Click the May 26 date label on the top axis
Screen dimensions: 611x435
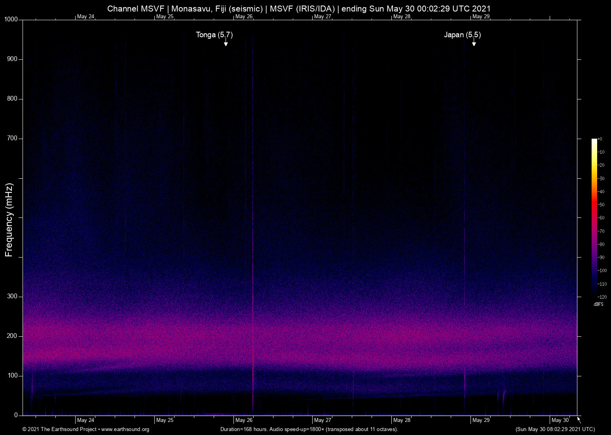tap(244, 17)
